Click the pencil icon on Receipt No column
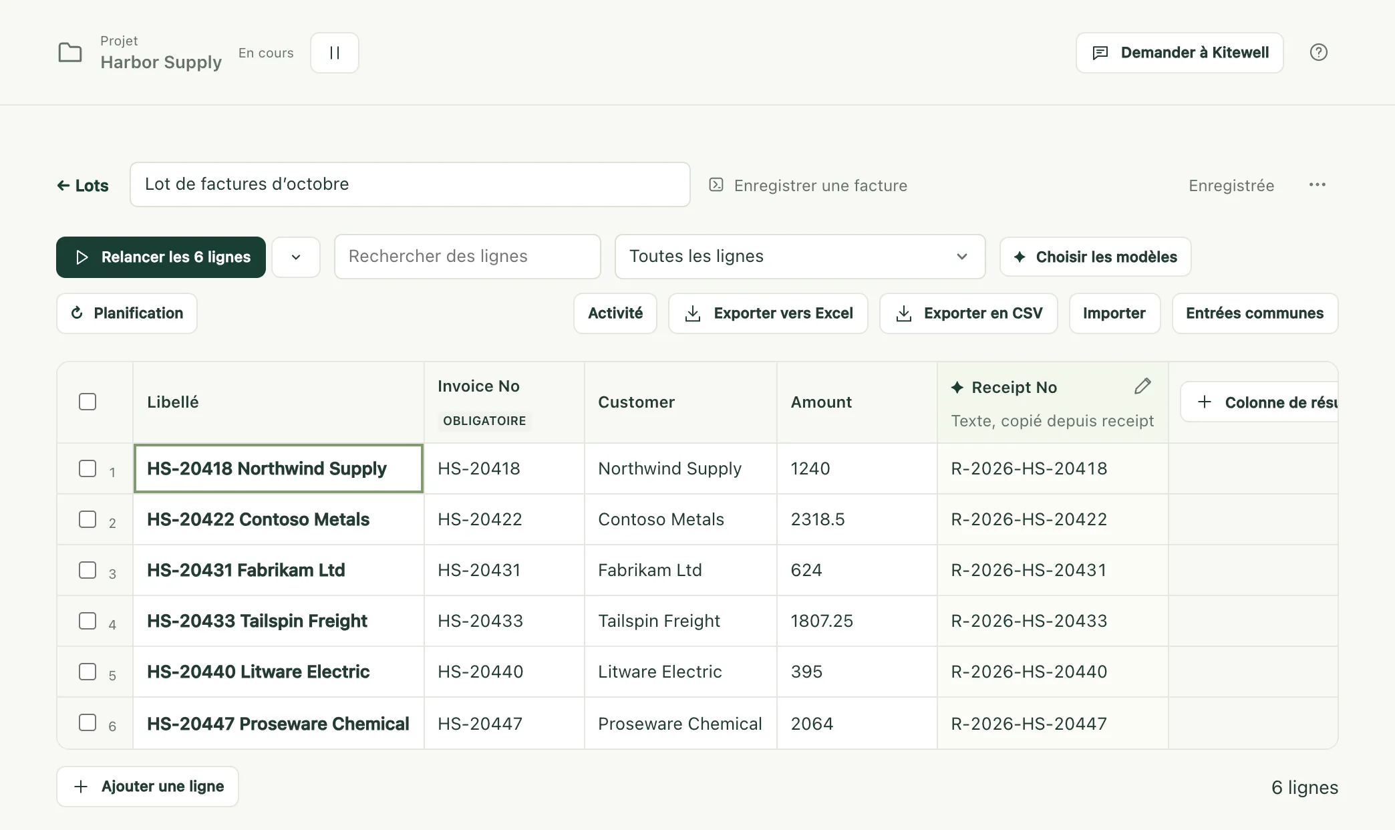1395x830 pixels. point(1142,386)
